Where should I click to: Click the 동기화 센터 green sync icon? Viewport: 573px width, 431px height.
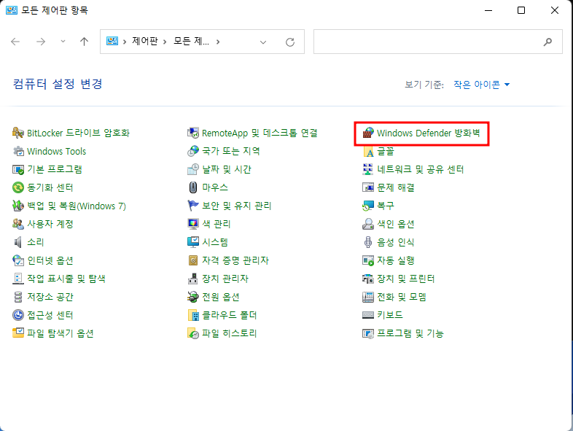coord(18,187)
